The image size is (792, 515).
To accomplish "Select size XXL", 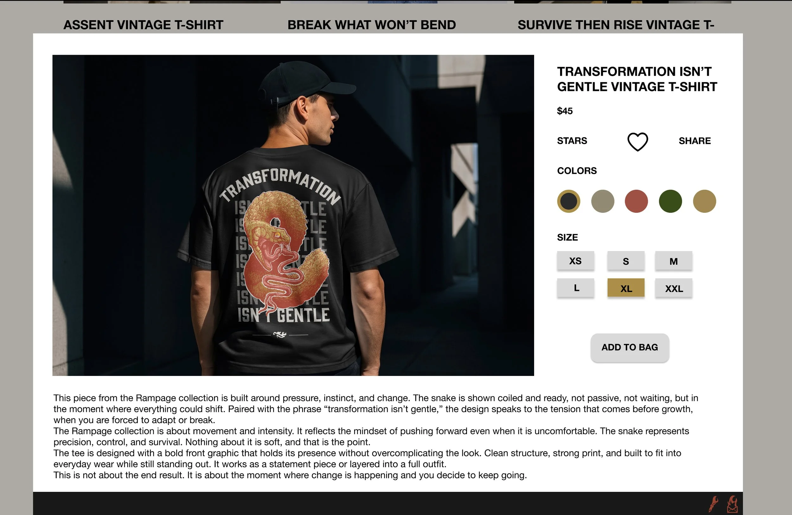I will pyautogui.click(x=674, y=288).
